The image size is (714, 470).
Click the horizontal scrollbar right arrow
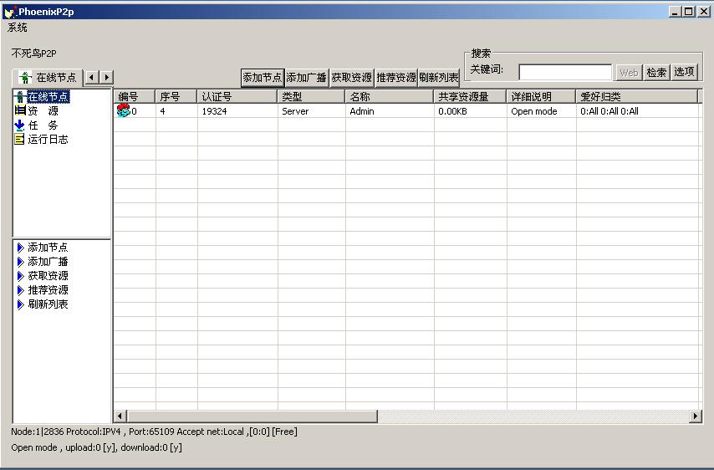point(695,416)
